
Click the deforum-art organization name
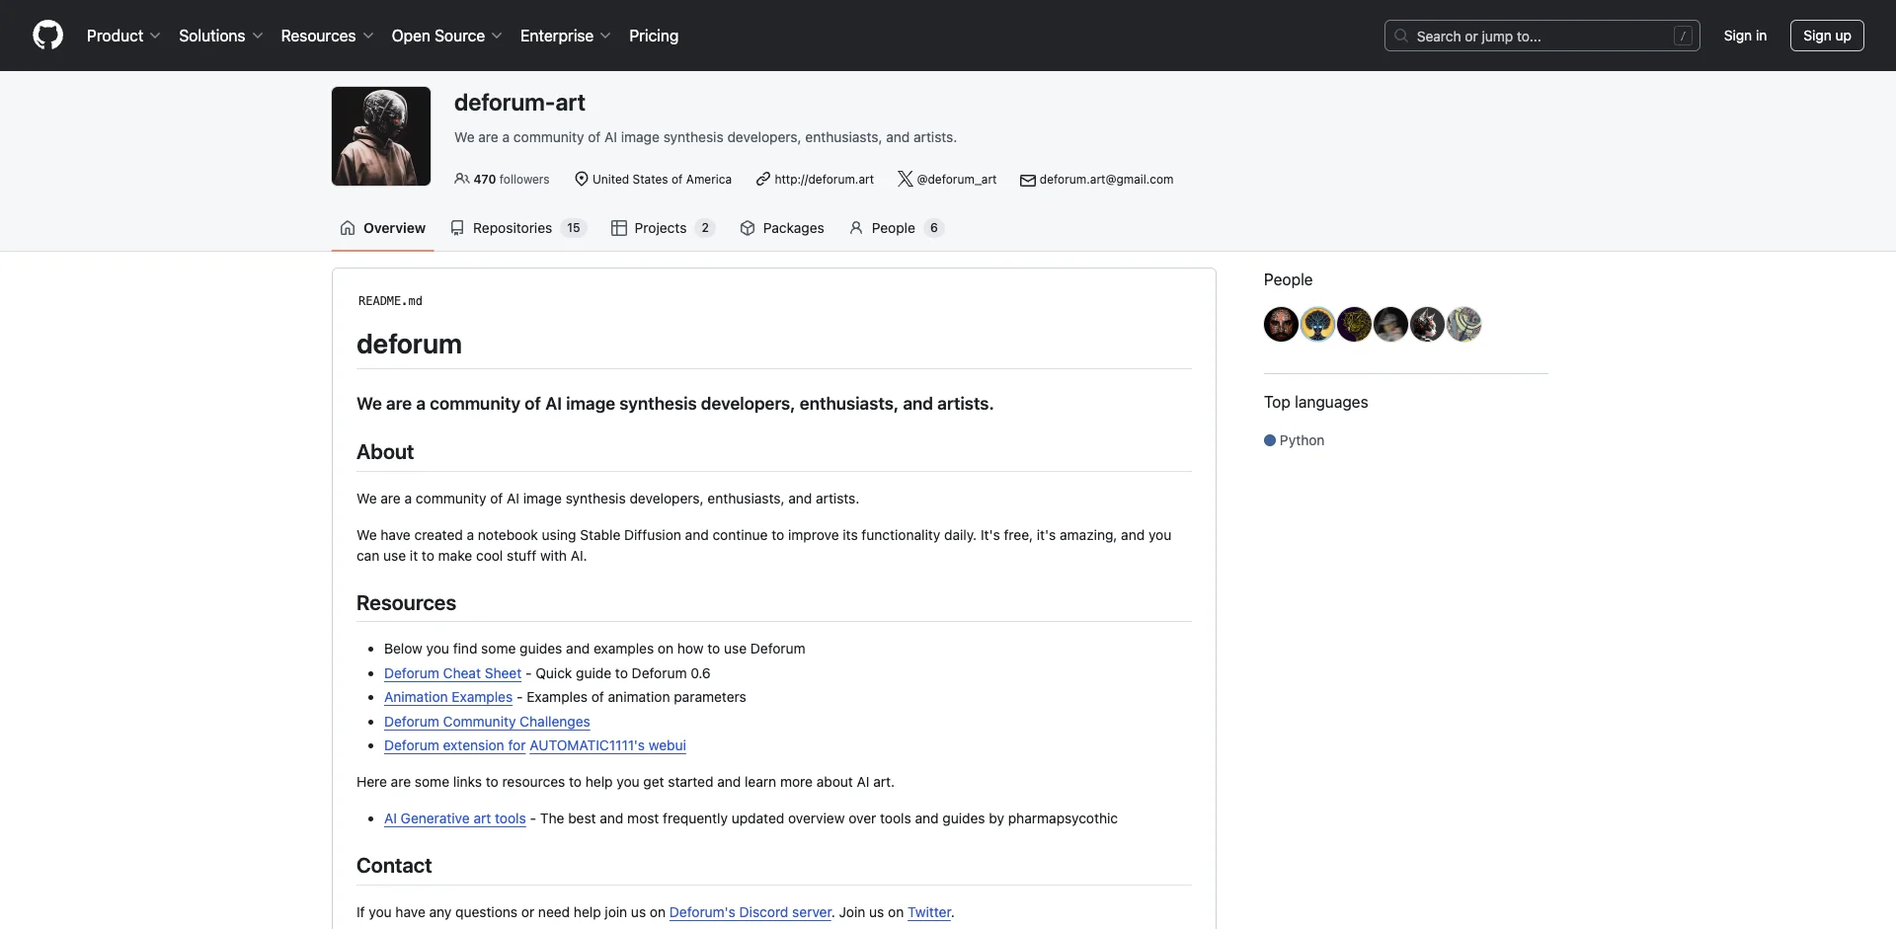click(519, 103)
